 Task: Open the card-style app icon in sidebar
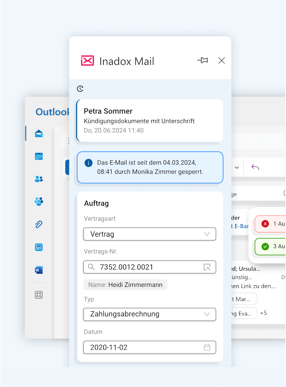coord(39,247)
